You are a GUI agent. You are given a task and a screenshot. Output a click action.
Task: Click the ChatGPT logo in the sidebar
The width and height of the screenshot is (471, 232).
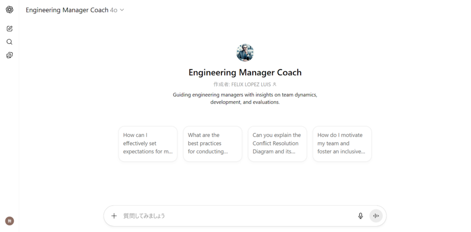(10, 10)
